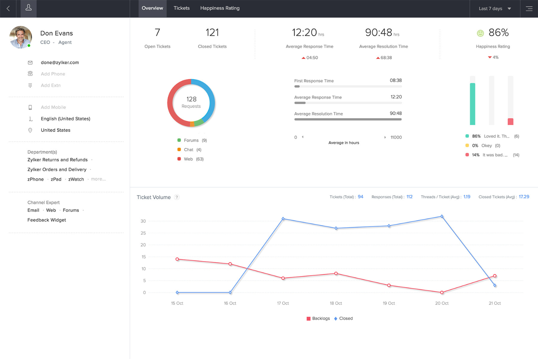The height and width of the screenshot is (359, 538).
Task: Click the Average in hours slider track
Action: coord(344,137)
